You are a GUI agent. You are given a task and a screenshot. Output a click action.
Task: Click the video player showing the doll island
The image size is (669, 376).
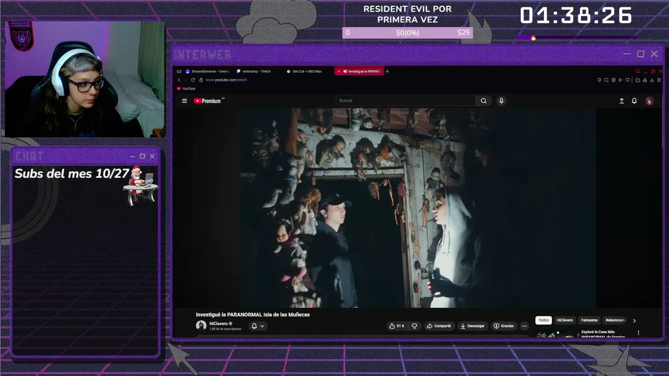point(418,208)
